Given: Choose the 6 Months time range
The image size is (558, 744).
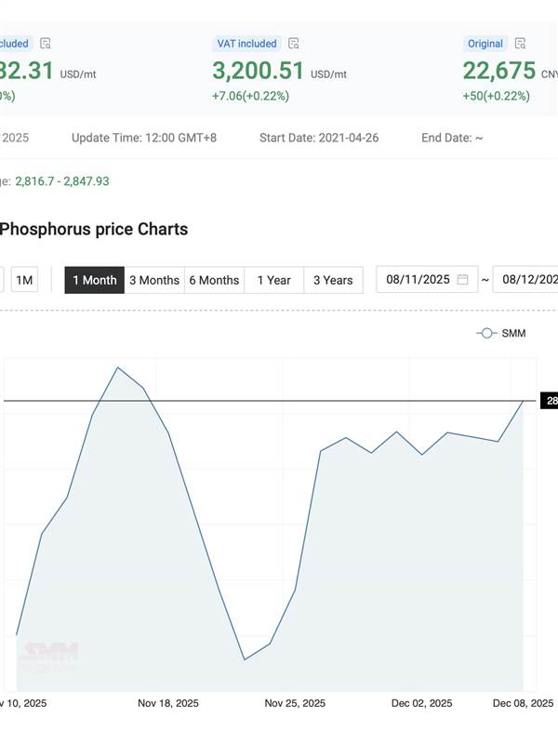Looking at the screenshot, I should [214, 280].
